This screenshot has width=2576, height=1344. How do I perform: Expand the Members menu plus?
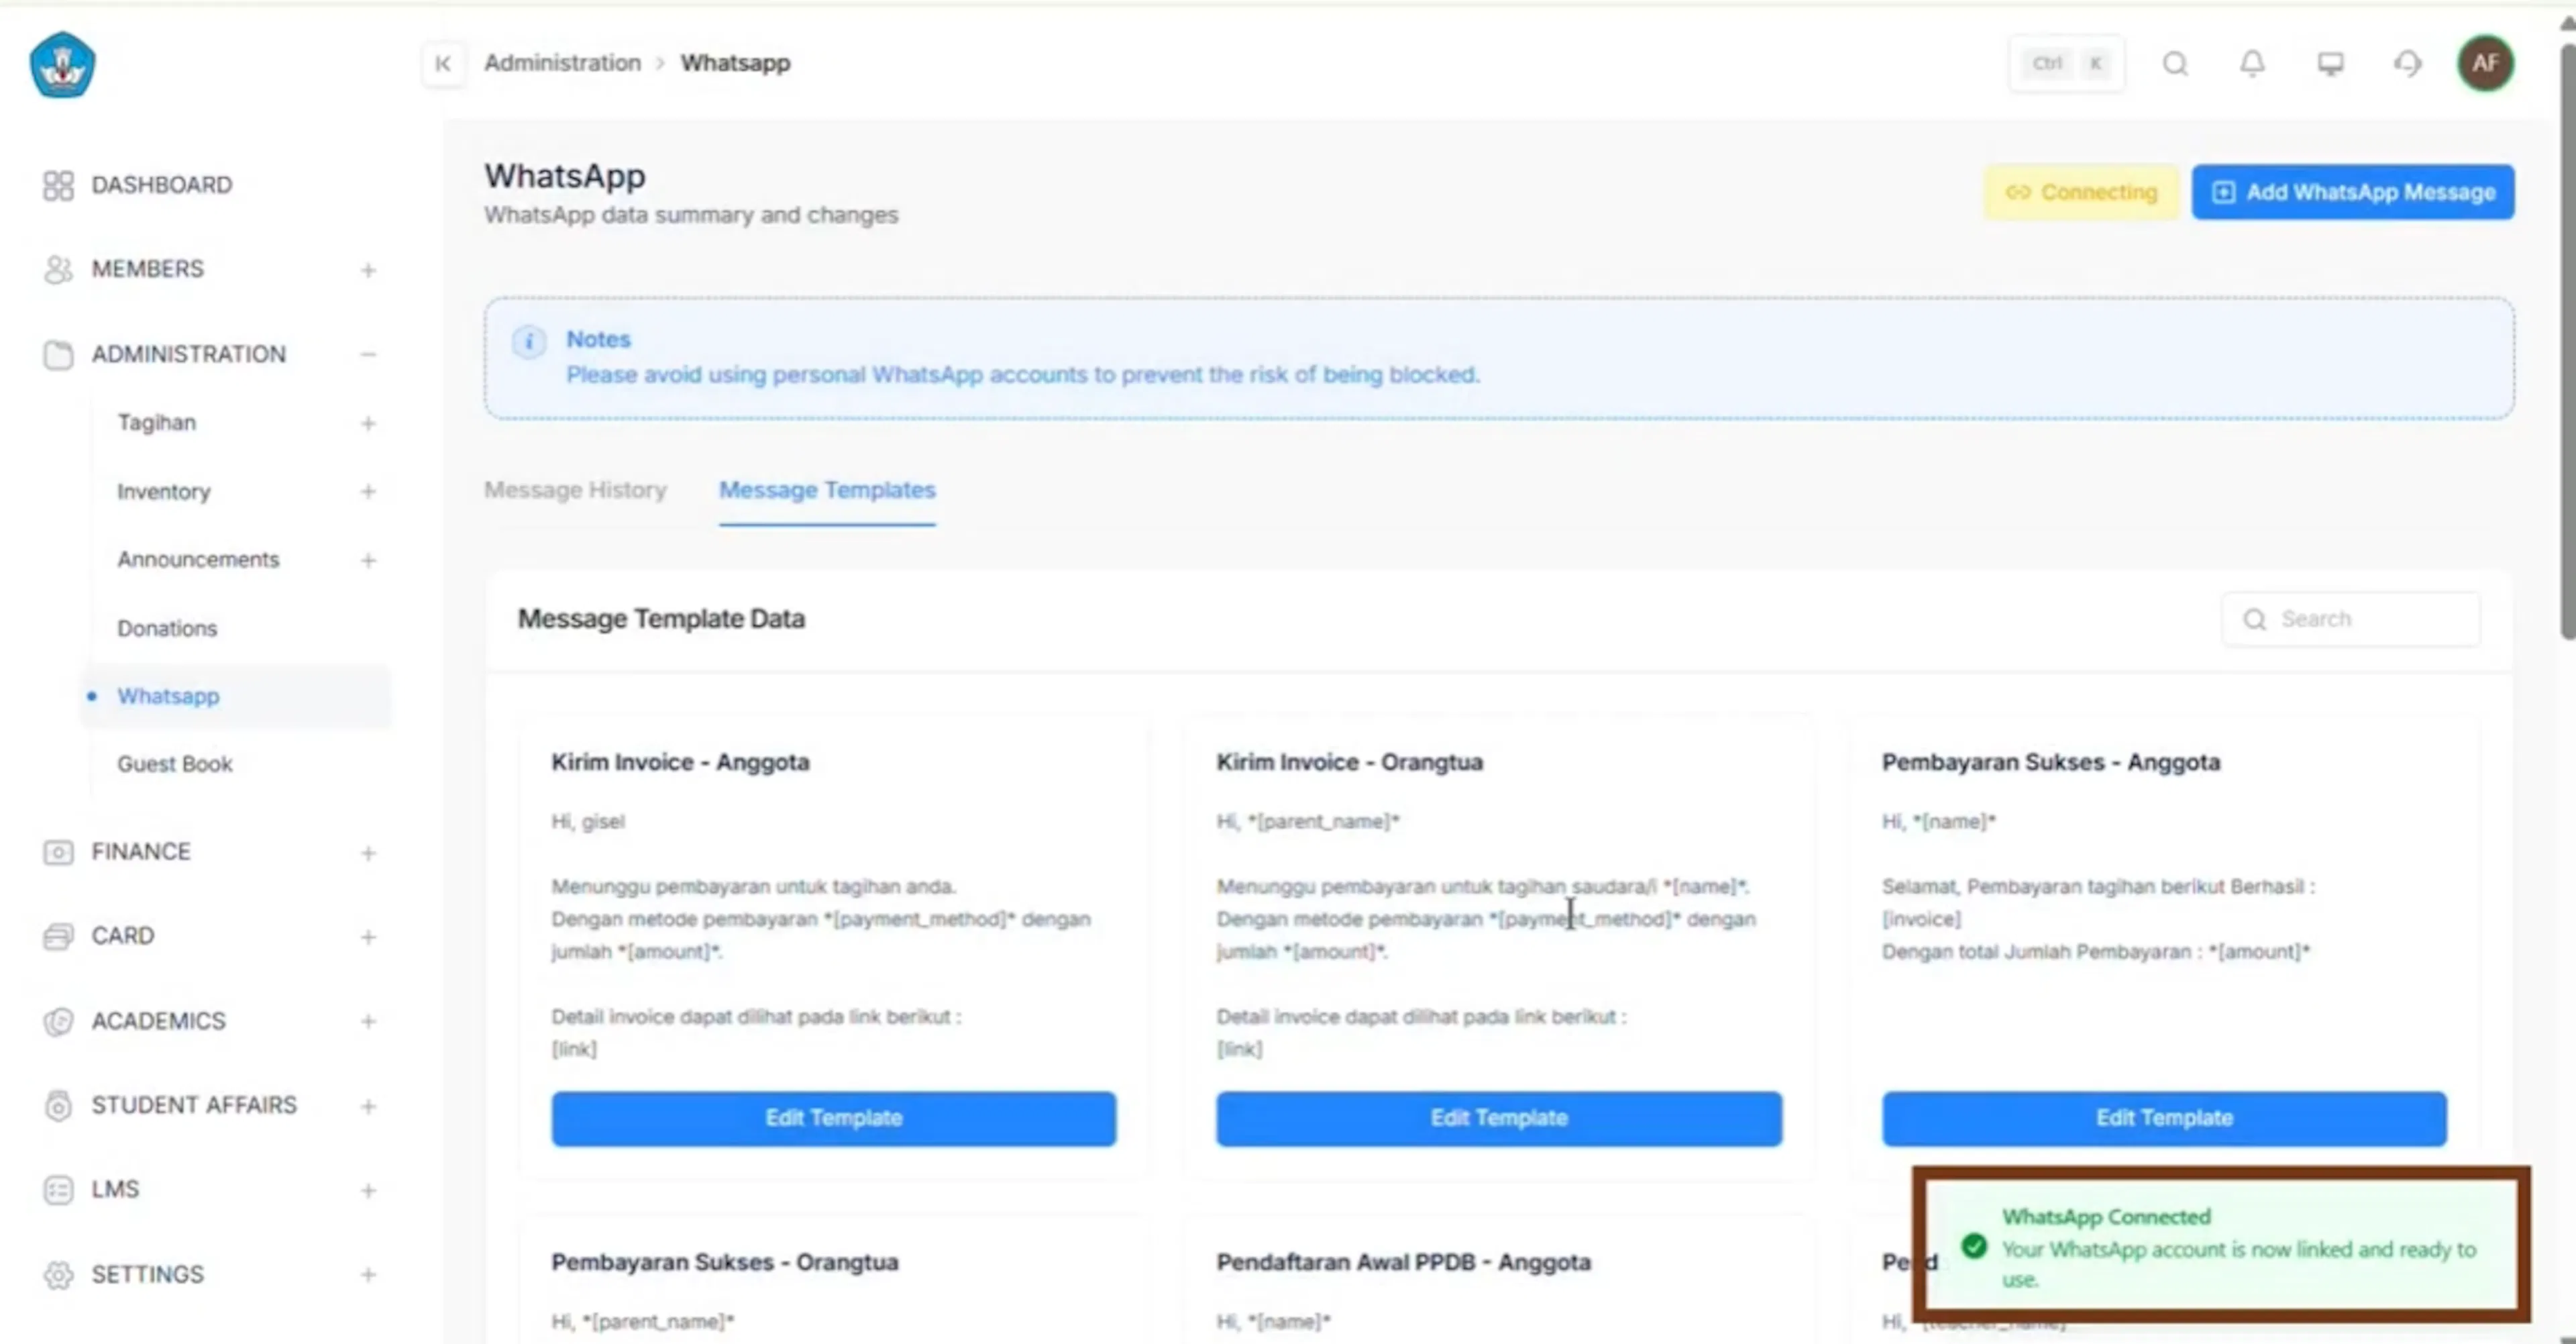tap(368, 270)
